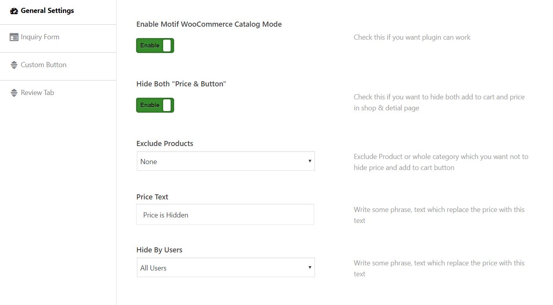
Task: Click the Price Text input field
Action: [225, 215]
